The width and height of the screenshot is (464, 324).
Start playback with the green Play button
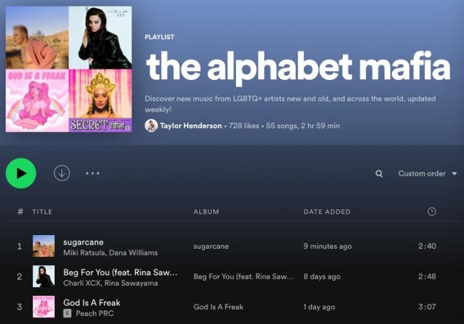pyautogui.click(x=21, y=173)
